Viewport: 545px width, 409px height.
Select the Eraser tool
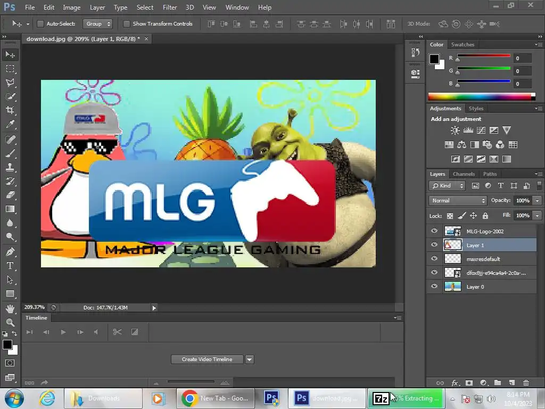tap(10, 195)
